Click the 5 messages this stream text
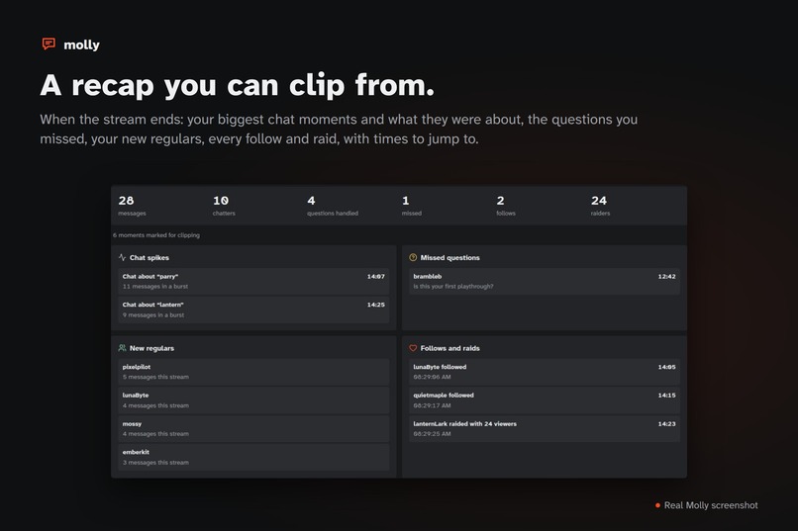The image size is (798, 531). pos(155,377)
